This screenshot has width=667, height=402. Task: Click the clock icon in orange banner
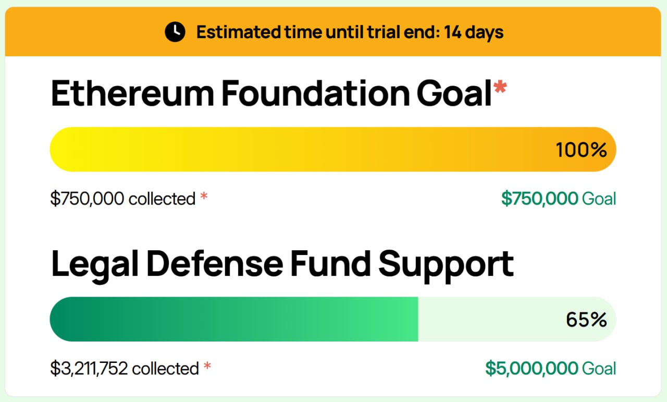click(175, 32)
